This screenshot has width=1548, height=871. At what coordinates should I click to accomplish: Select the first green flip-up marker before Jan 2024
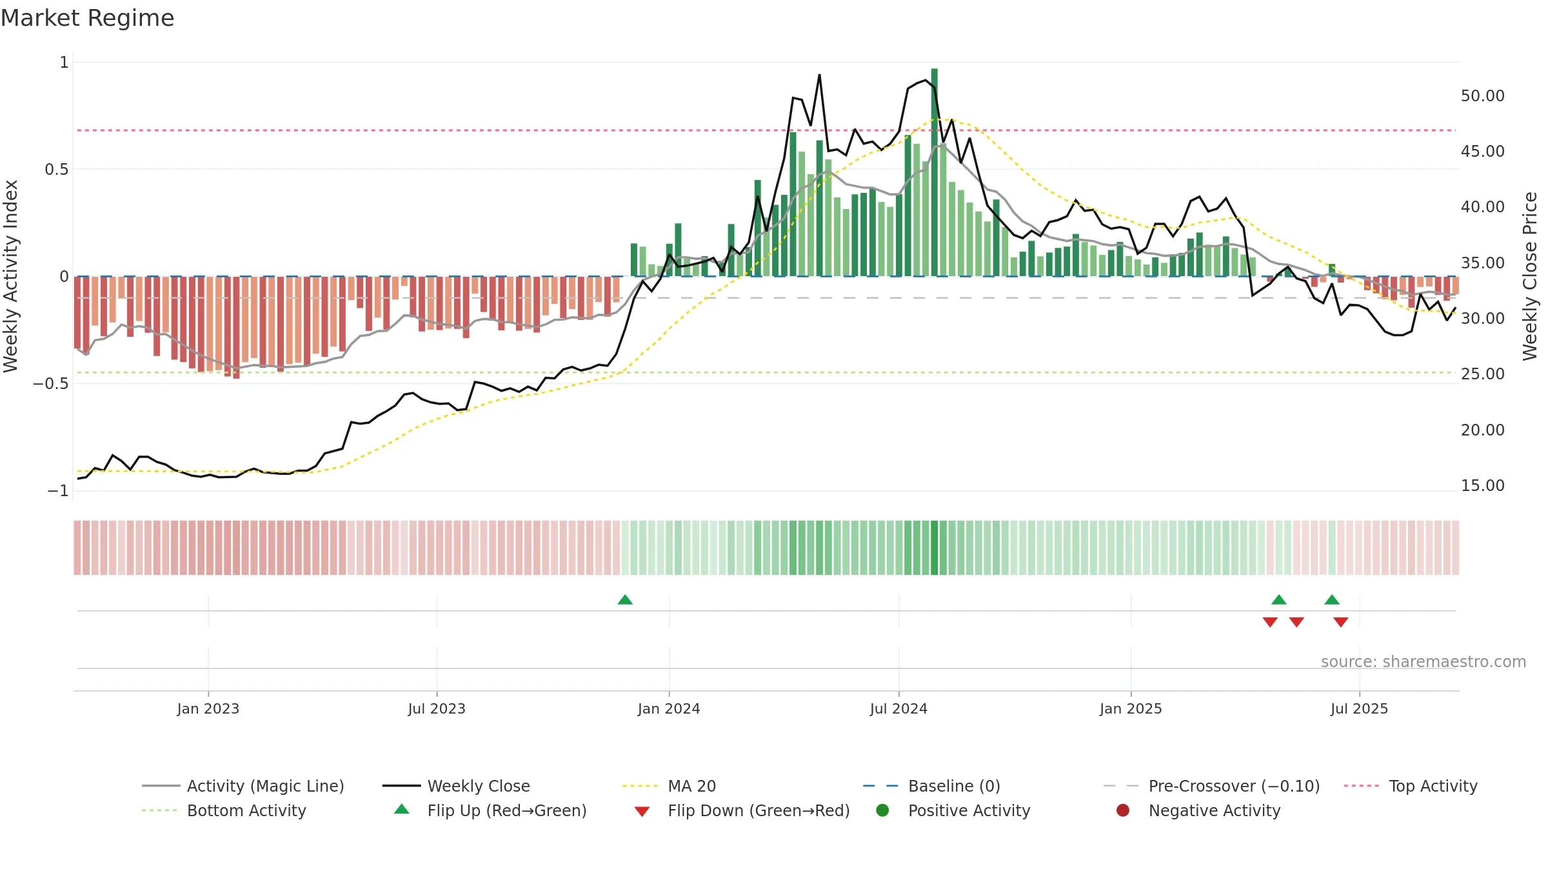[x=625, y=599]
